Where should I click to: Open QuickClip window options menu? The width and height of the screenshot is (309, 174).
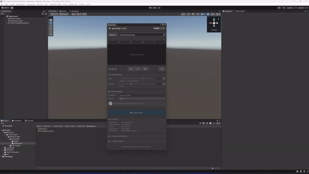point(160,25)
